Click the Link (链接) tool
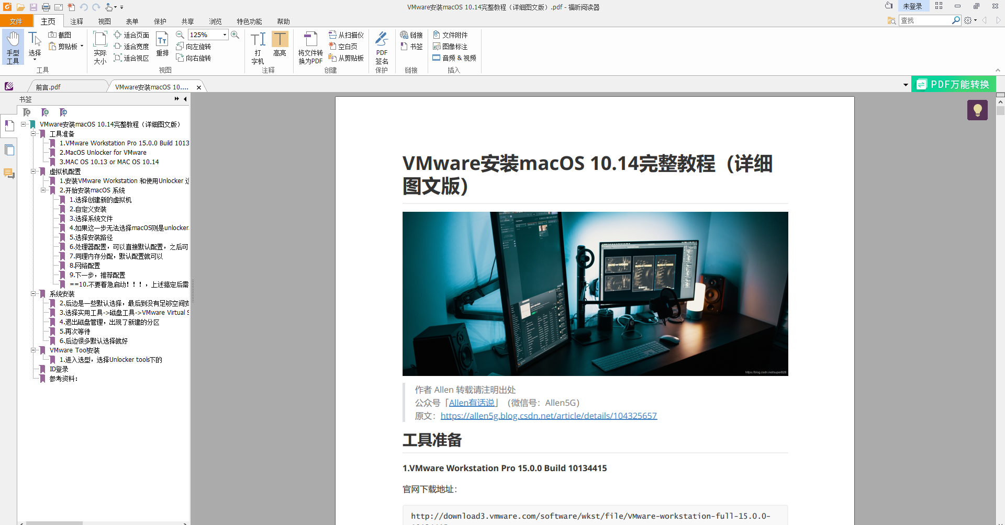The height and width of the screenshot is (525, 1005). (x=411, y=35)
